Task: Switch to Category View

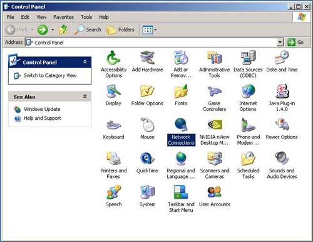Action: [50, 75]
